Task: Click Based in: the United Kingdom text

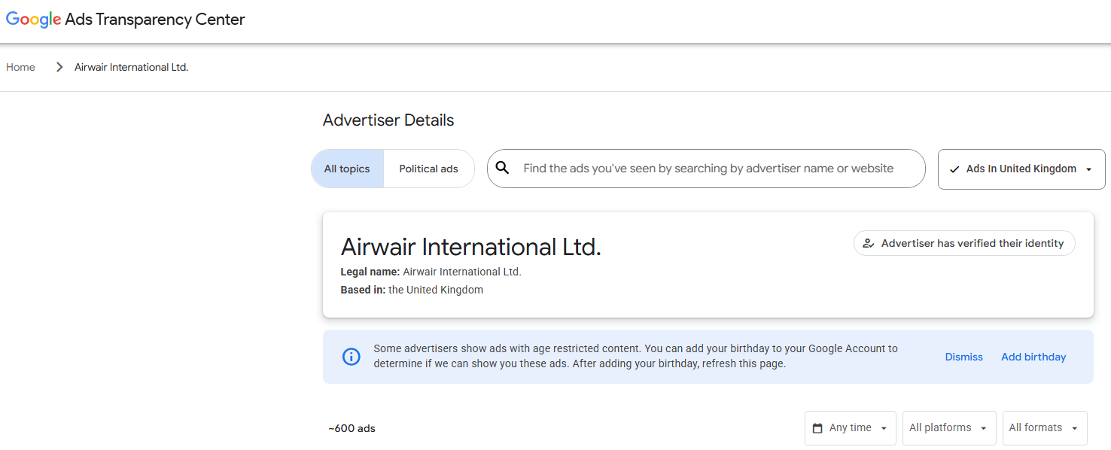Action: [x=412, y=290]
